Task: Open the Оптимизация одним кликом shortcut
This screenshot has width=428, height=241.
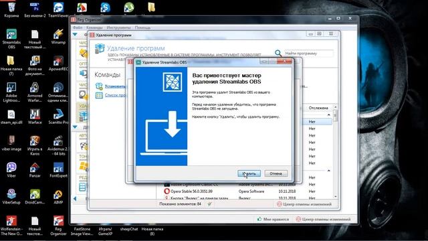Action: pos(58,92)
